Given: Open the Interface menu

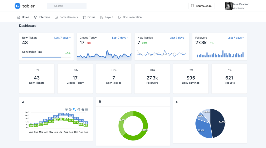Looking at the screenshot, I should 42,17.
